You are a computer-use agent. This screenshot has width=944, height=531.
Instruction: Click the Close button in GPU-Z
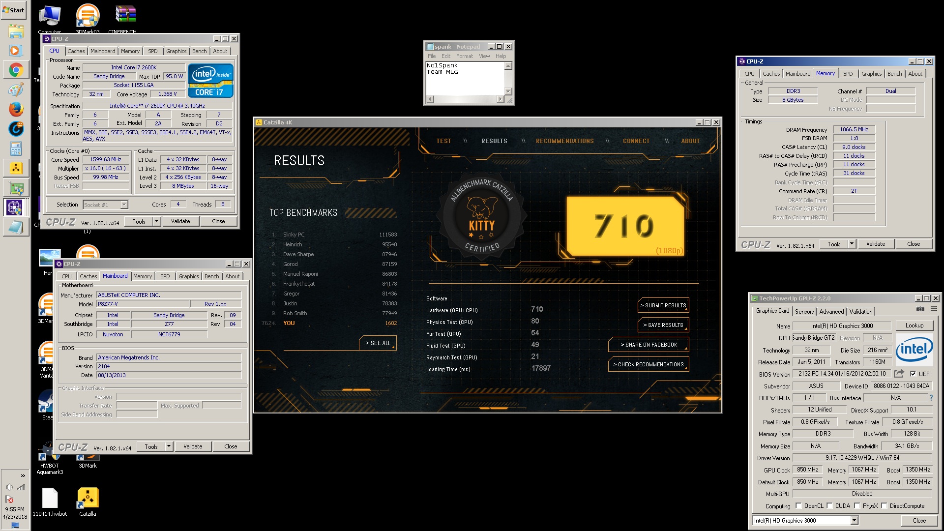click(x=919, y=521)
